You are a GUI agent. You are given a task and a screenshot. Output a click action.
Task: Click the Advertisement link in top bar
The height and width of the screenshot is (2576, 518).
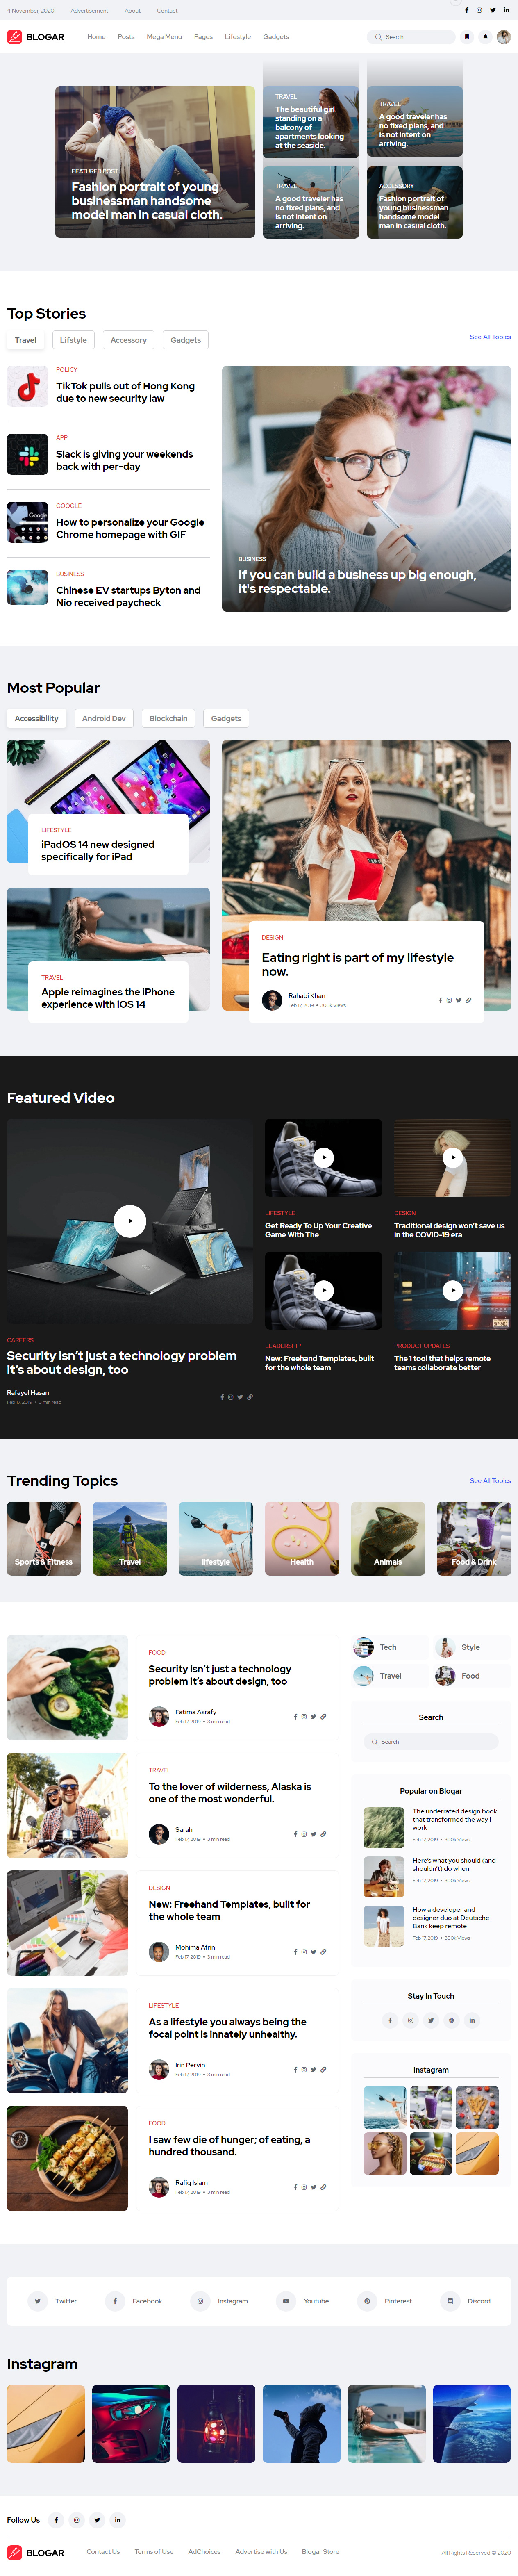coord(89,10)
